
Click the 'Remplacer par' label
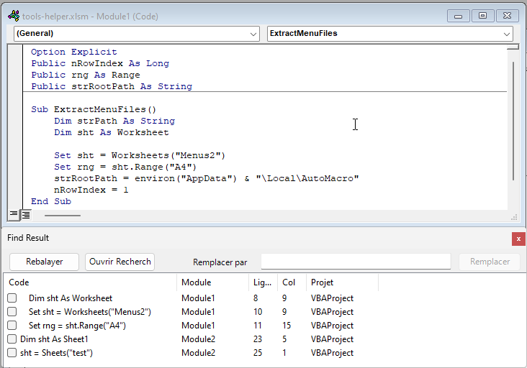coord(220,262)
